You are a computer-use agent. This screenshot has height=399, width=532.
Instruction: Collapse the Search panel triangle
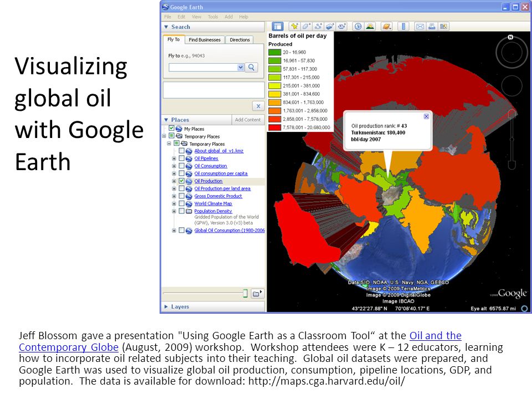[166, 27]
